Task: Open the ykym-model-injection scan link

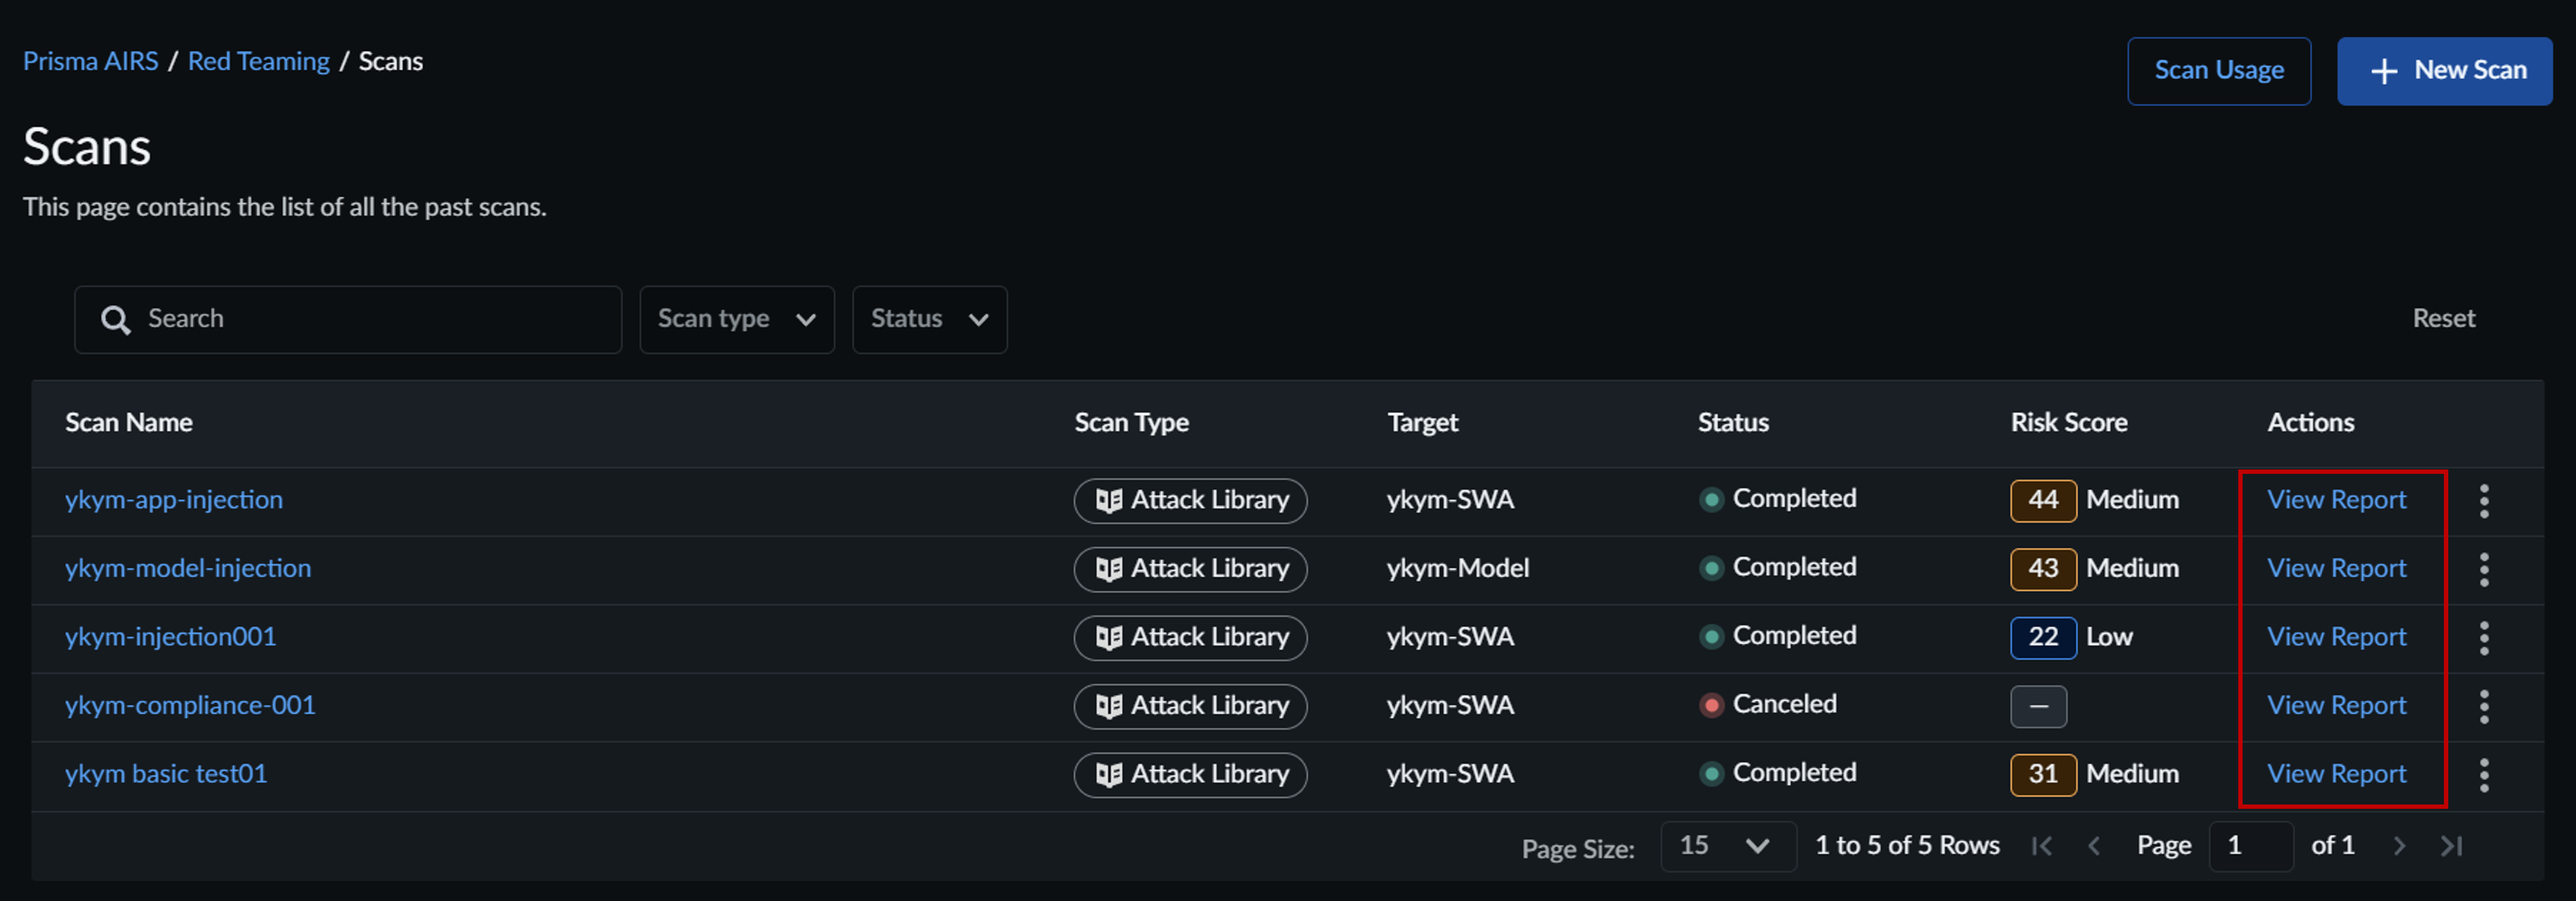Action: (188, 568)
